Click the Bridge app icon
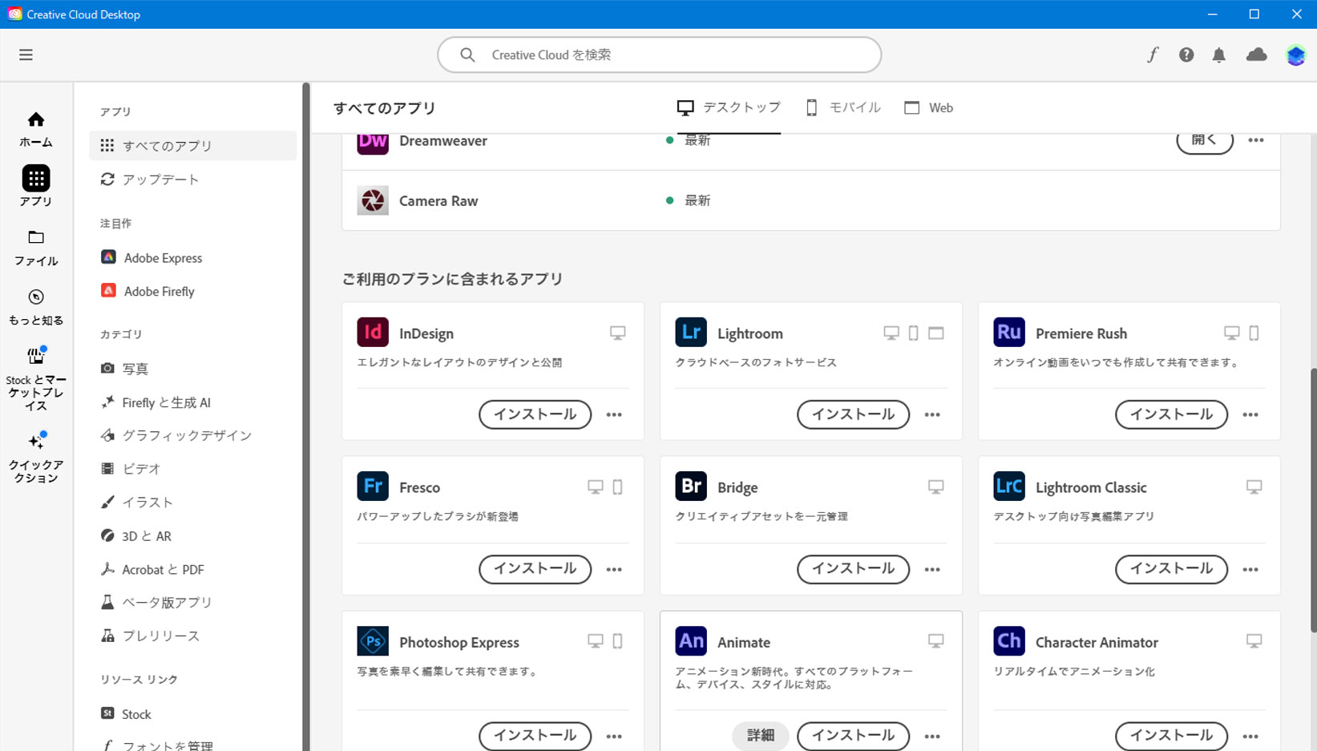The image size is (1317, 751). (691, 487)
